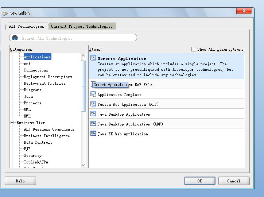Click the binoculars search icon
This screenshot has width=264, height=197.
(15, 38)
